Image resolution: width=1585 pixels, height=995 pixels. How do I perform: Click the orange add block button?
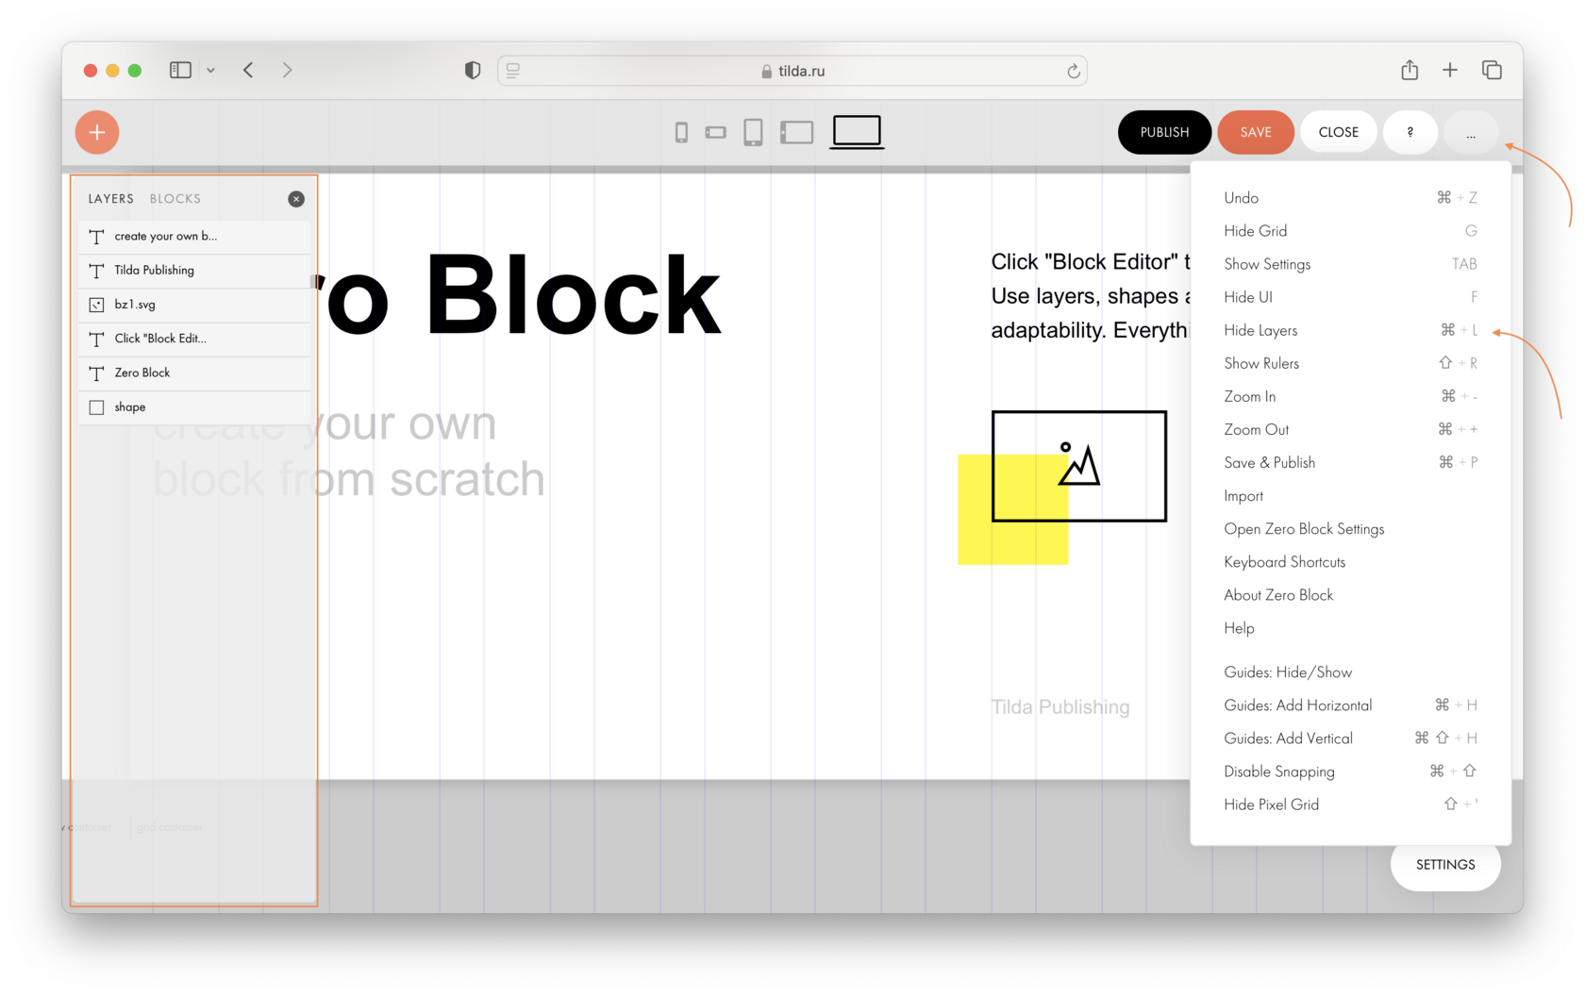pyautogui.click(x=96, y=132)
